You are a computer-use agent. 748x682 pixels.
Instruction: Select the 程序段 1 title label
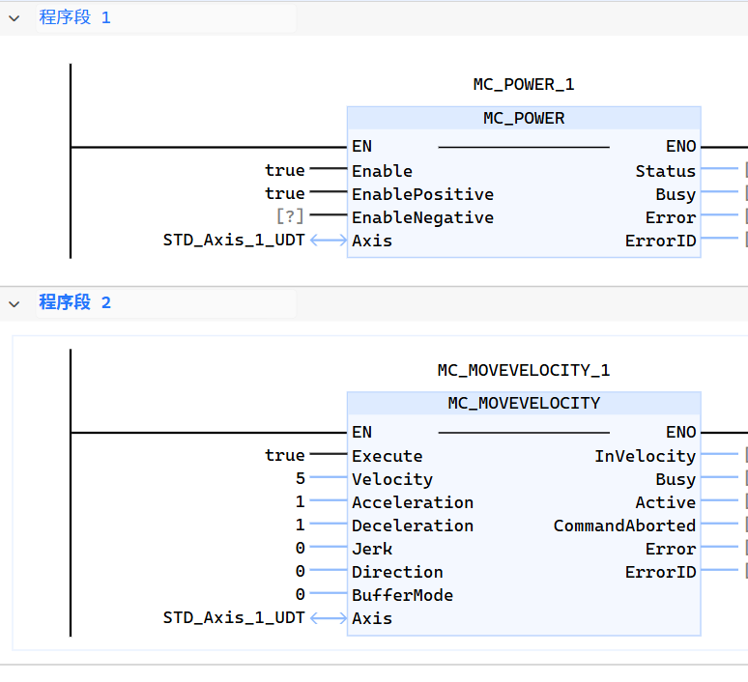point(74,17)
